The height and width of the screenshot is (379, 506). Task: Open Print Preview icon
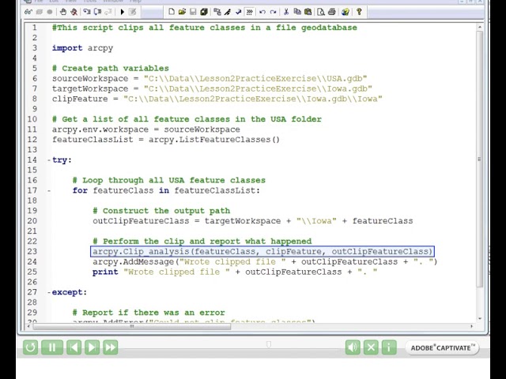(x=321, y=12)
